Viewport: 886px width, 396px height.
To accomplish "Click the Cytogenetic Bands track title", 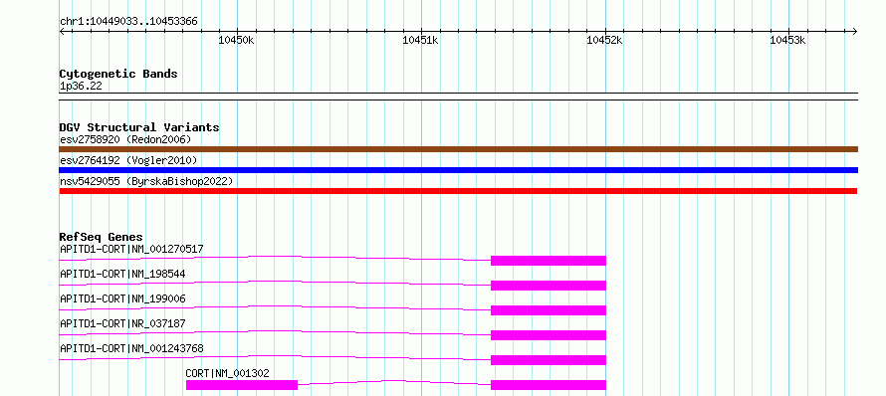I will 118,74.
